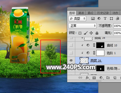Filter layers by pixel image icon
Image resolution: width=121 pixels, height=93 pixels.
[93, 18]
